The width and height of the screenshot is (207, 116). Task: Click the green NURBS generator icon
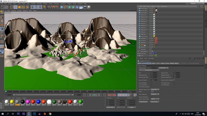point(70,7)
